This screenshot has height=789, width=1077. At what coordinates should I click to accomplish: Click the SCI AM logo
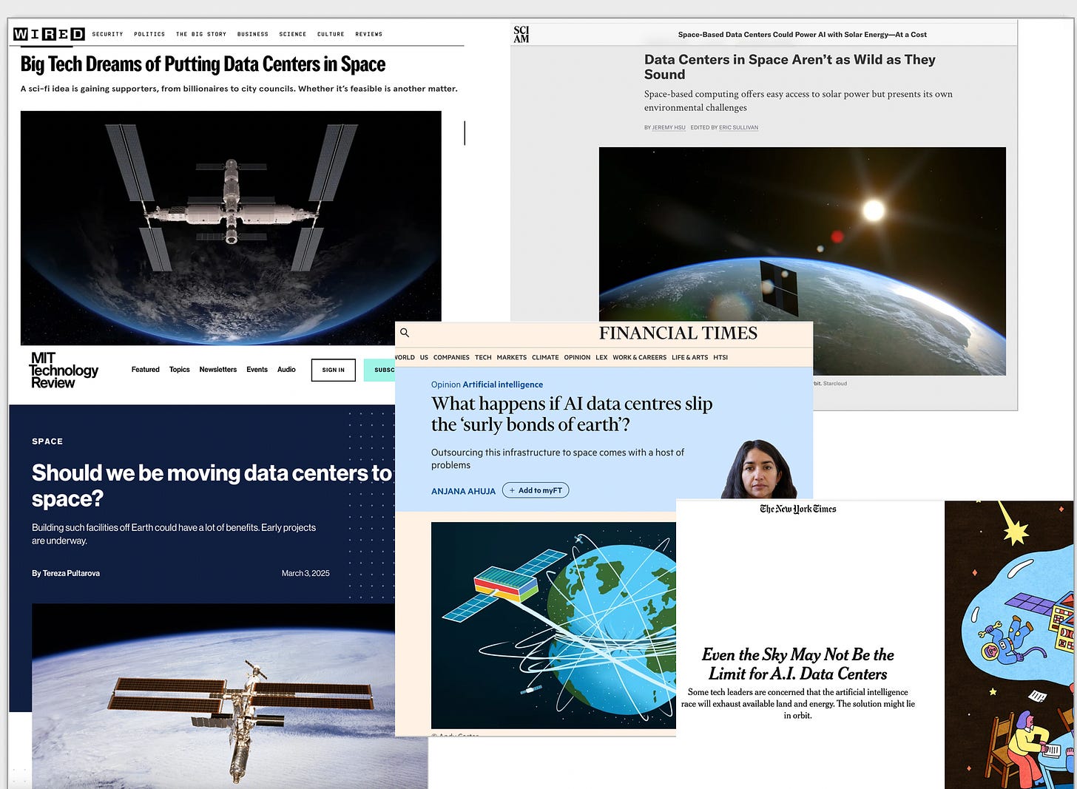pos(521,34)
